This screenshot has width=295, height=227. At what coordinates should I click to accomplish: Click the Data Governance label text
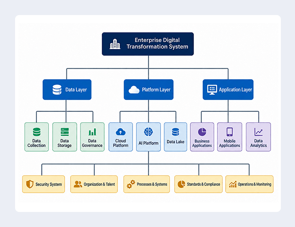(92, 143)
